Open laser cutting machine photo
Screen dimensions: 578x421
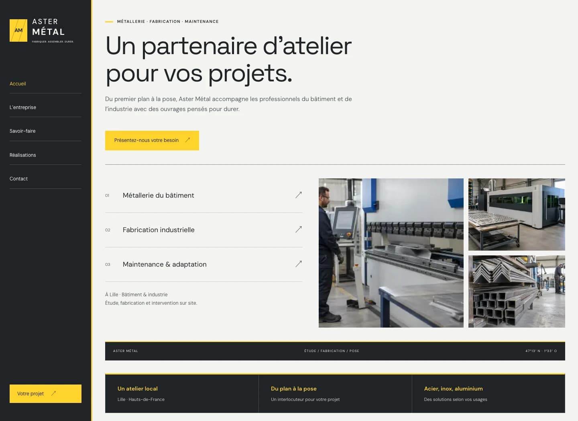coord(517,215)
